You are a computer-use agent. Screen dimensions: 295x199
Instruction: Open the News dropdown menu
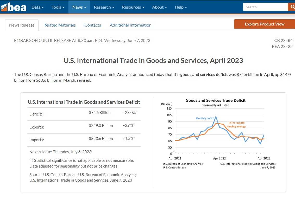coord(79,7)
